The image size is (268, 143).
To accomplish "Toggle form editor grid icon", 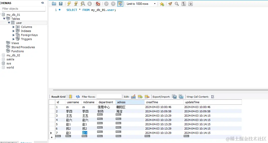I will (70, 97).
